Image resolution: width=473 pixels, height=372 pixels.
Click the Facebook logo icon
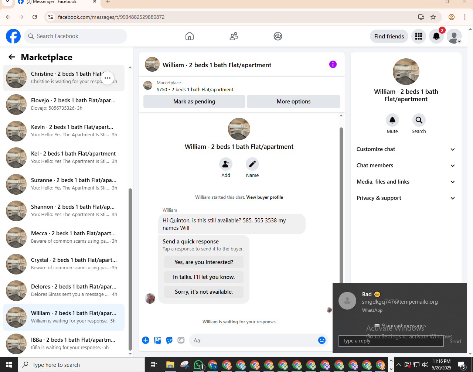point(13,36)
